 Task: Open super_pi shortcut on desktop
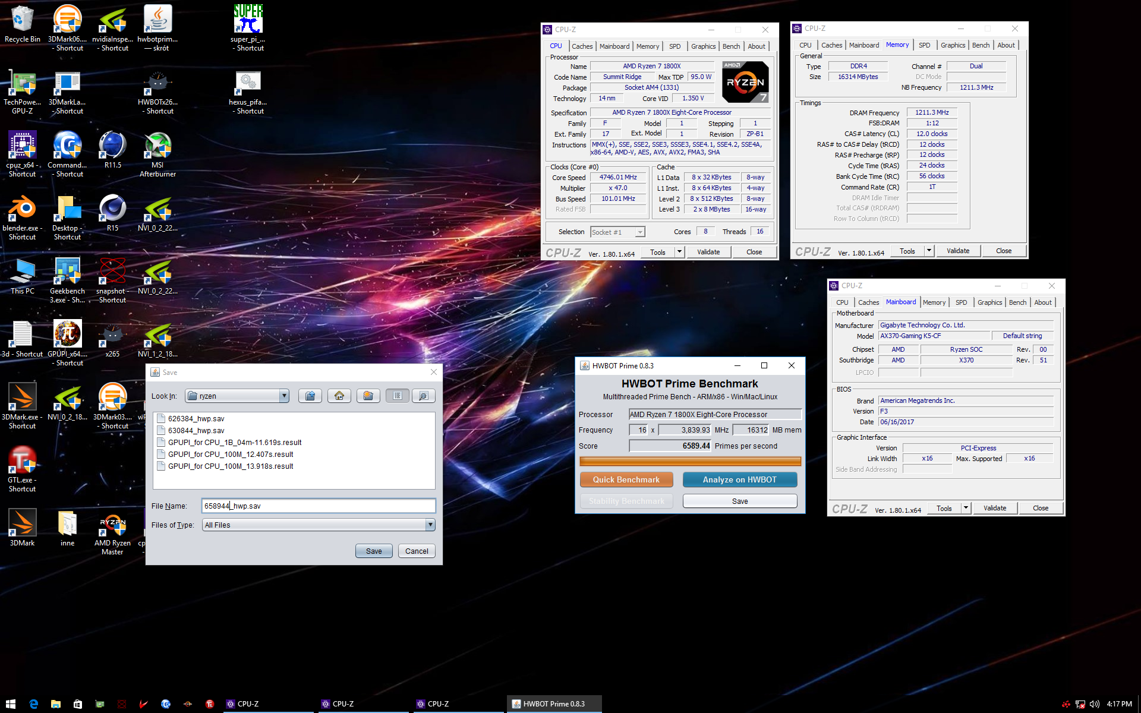pos(248,27)
